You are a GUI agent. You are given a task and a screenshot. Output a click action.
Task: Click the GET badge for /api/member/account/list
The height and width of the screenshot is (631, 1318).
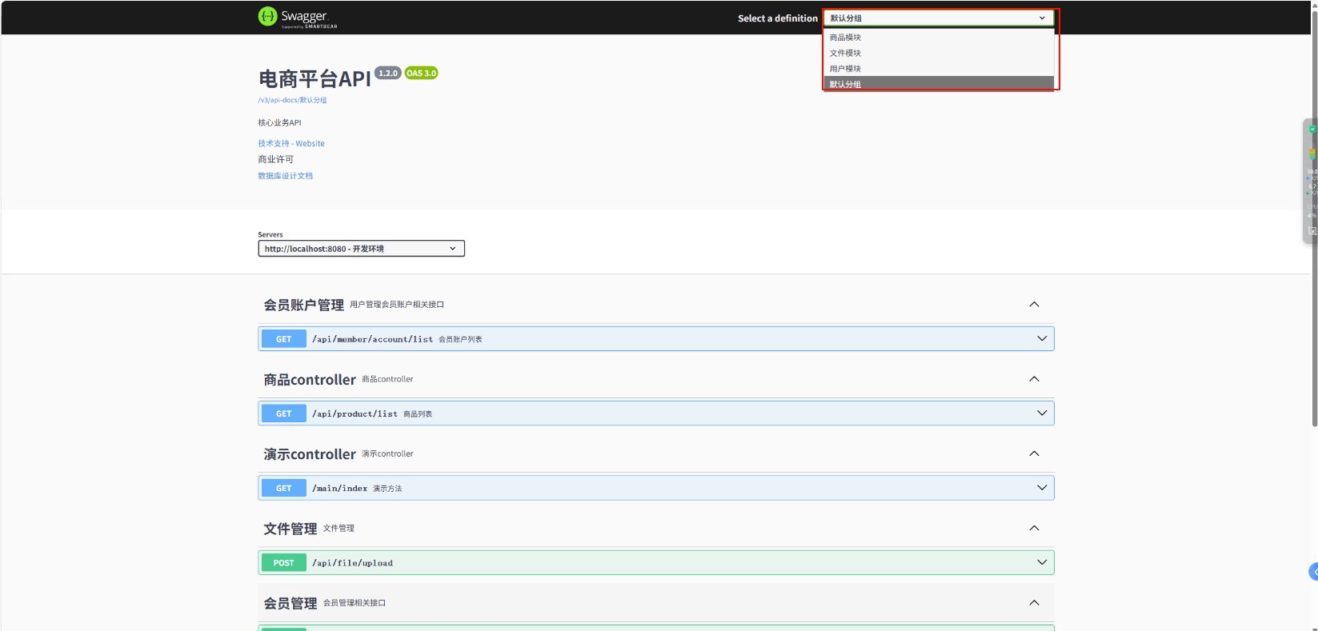tap(284, 339)
